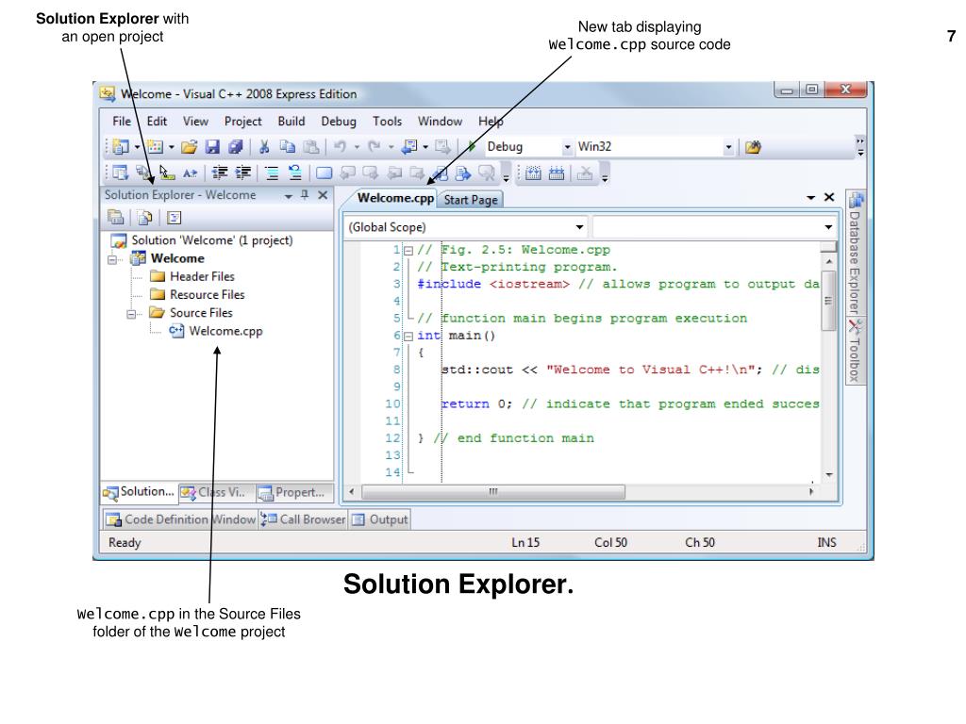Collapse the Welcome project node

112,260
